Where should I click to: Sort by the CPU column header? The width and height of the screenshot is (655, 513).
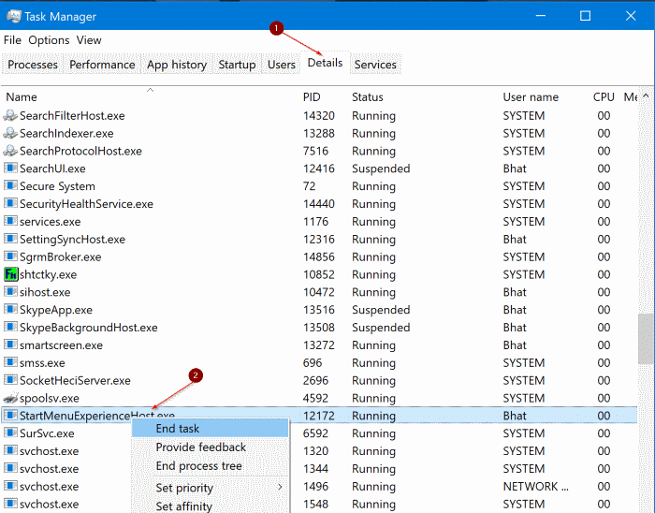[x=604, y=97]
